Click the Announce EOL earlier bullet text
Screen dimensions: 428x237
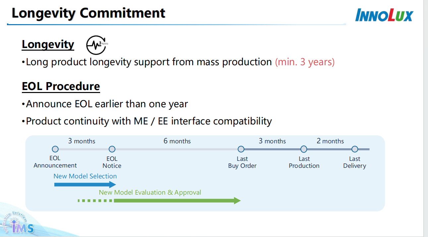pos(107,104)
